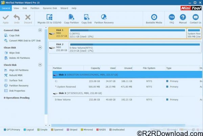Open the Copy Disk toolbar wizard

pos(87,19)
